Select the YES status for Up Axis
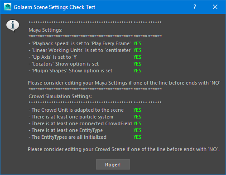This screenshot has width=226, height=175. [x=137, y=57]
